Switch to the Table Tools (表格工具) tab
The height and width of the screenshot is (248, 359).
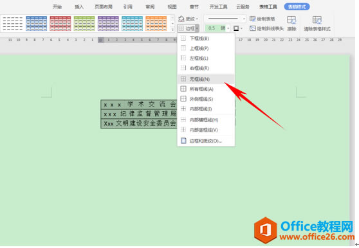point(268,7)
